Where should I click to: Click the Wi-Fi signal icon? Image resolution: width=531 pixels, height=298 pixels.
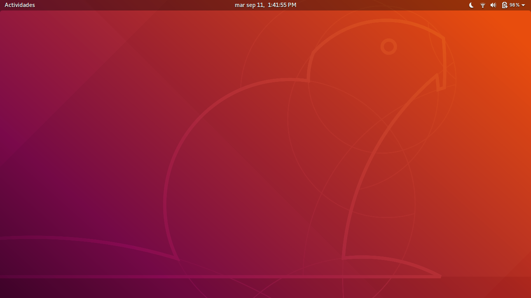483,5
